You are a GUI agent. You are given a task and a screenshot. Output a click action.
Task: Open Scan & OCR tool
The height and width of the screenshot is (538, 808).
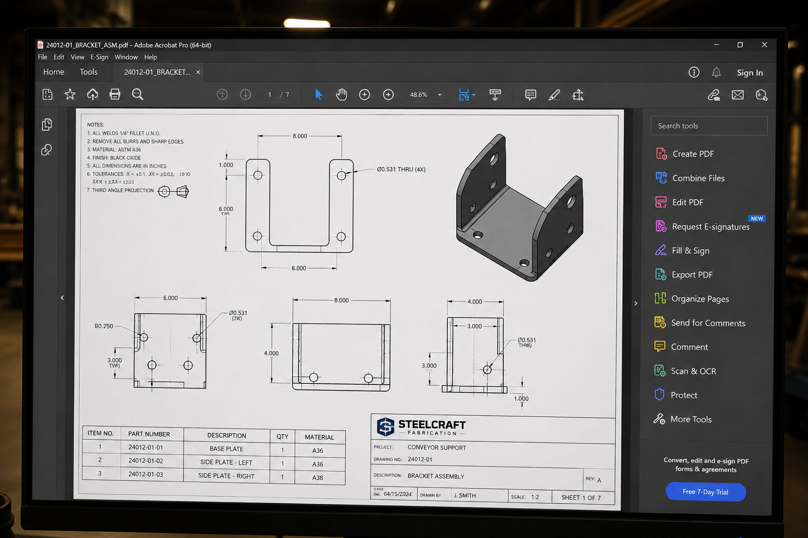tap(685, 371)
